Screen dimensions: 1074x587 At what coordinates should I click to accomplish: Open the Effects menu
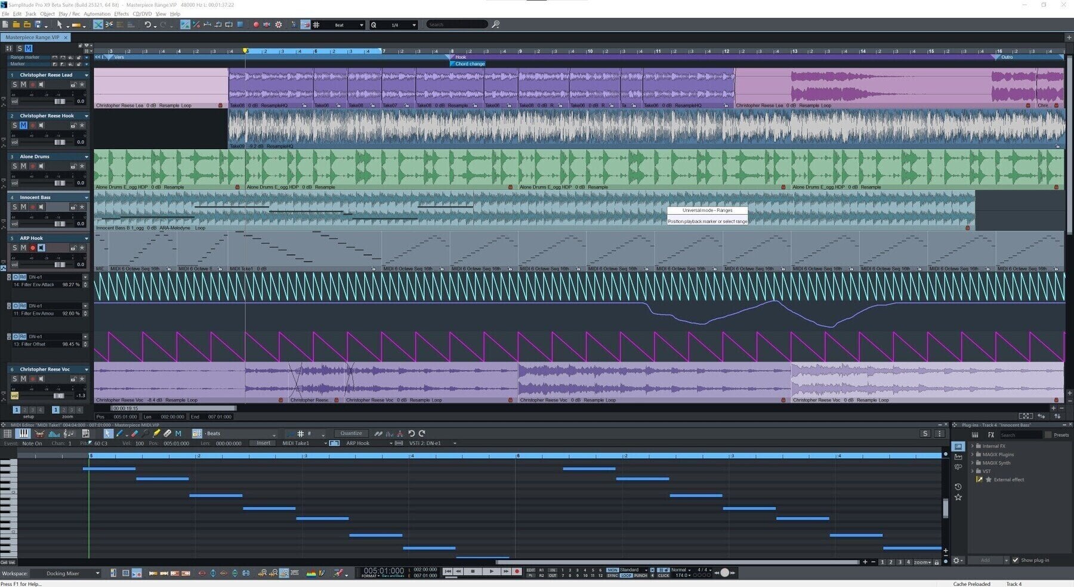tap(121, 14)
